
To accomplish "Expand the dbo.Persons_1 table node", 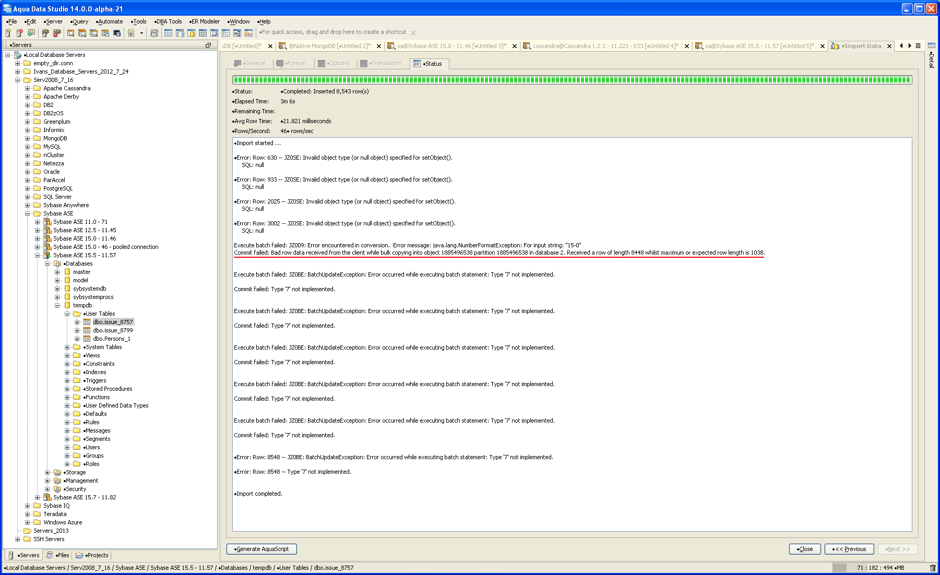I will pos(77,339).
